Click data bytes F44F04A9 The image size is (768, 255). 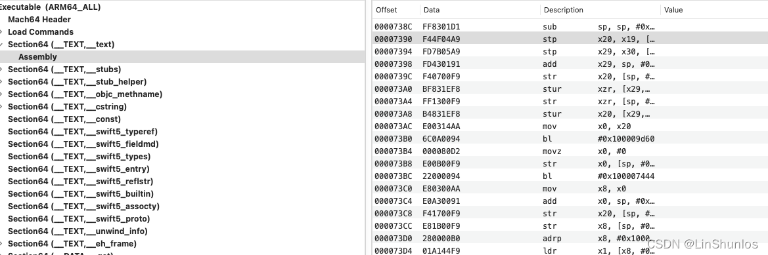click(x=441, y=39)
